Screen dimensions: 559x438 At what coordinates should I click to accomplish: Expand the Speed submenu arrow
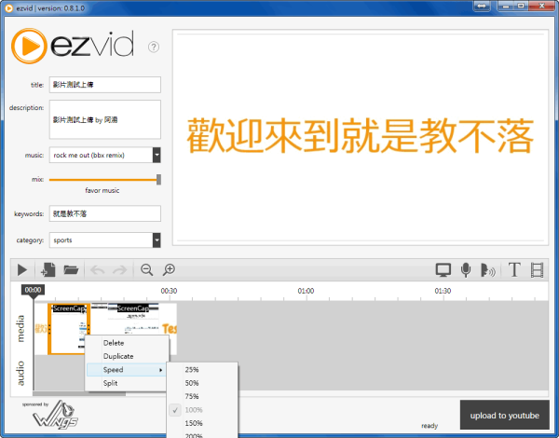161,370
